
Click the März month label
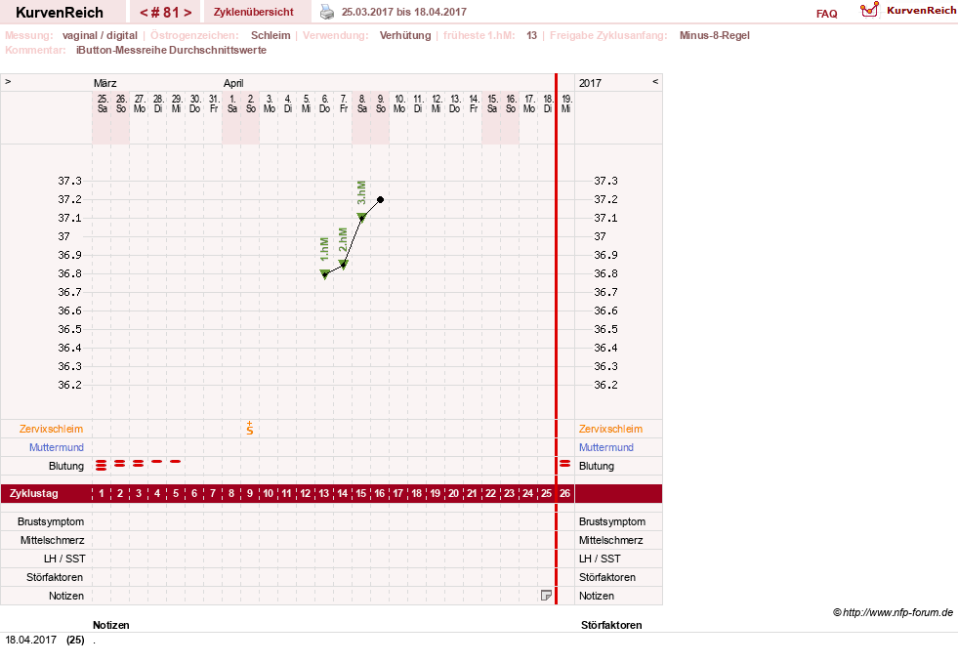click(105, 83)
